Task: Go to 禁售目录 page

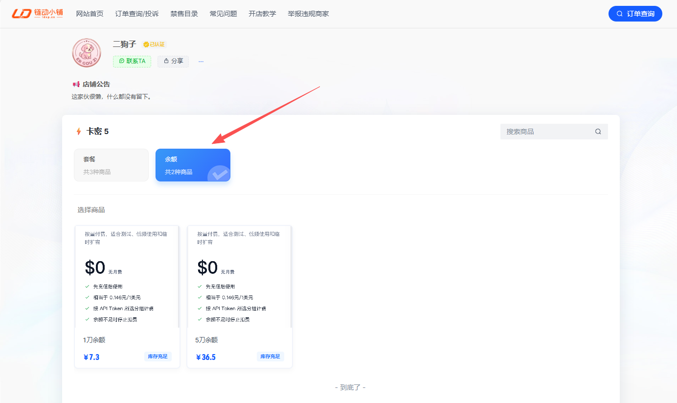Action: point(184,14)
